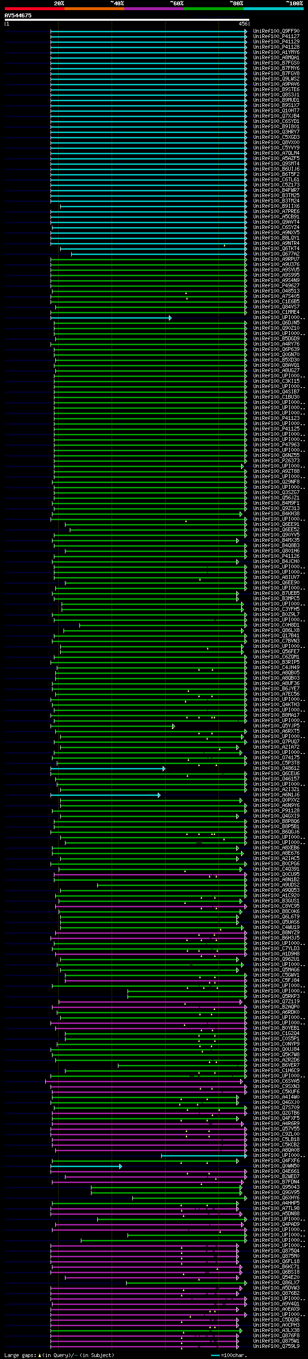The height and width of the screenshot is (1359, 308).
Task: Select hit label UniRef100_C1MME4
Action: 276,312
